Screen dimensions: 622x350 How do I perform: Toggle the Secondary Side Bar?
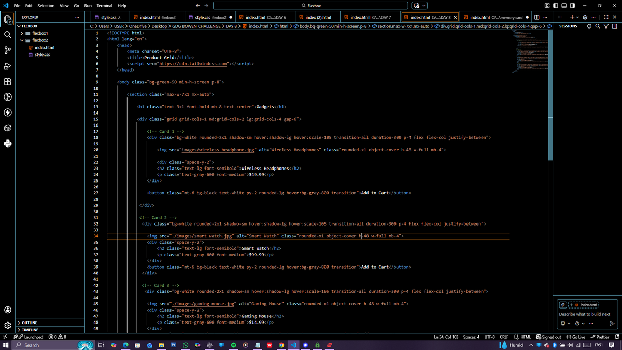coord(573,6)
